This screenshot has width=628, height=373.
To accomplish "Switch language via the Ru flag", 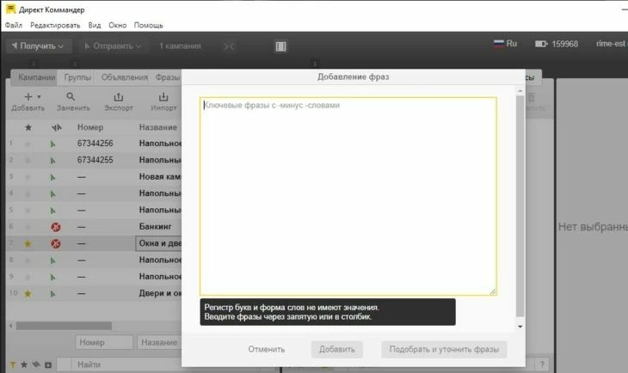I will click(506, 43).
